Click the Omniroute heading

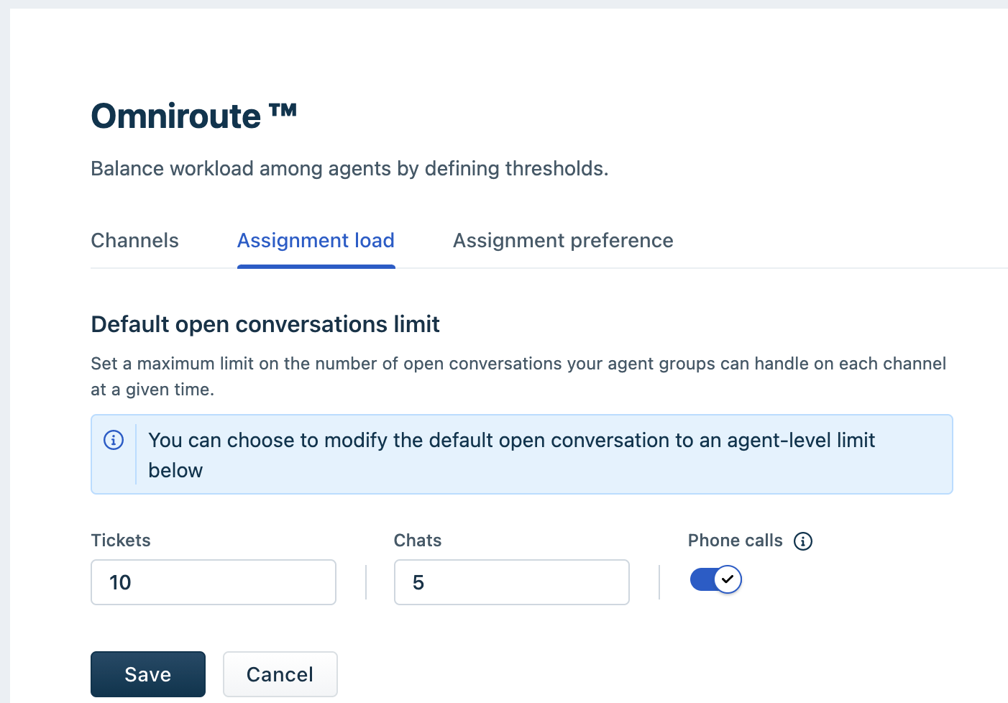pyautogui.click(x=194, y=116)
